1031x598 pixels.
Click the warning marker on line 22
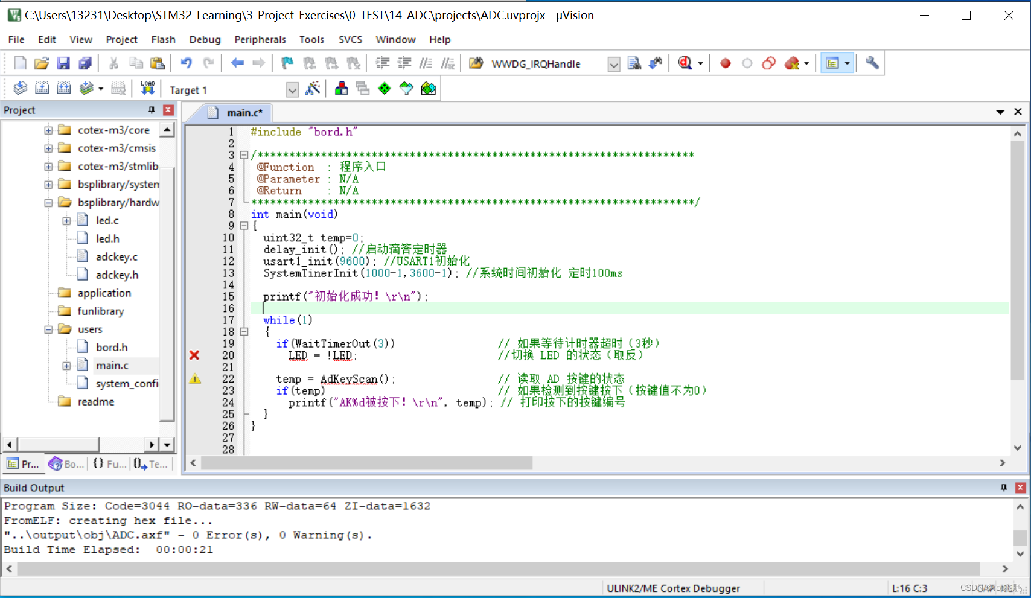point(195,379)
